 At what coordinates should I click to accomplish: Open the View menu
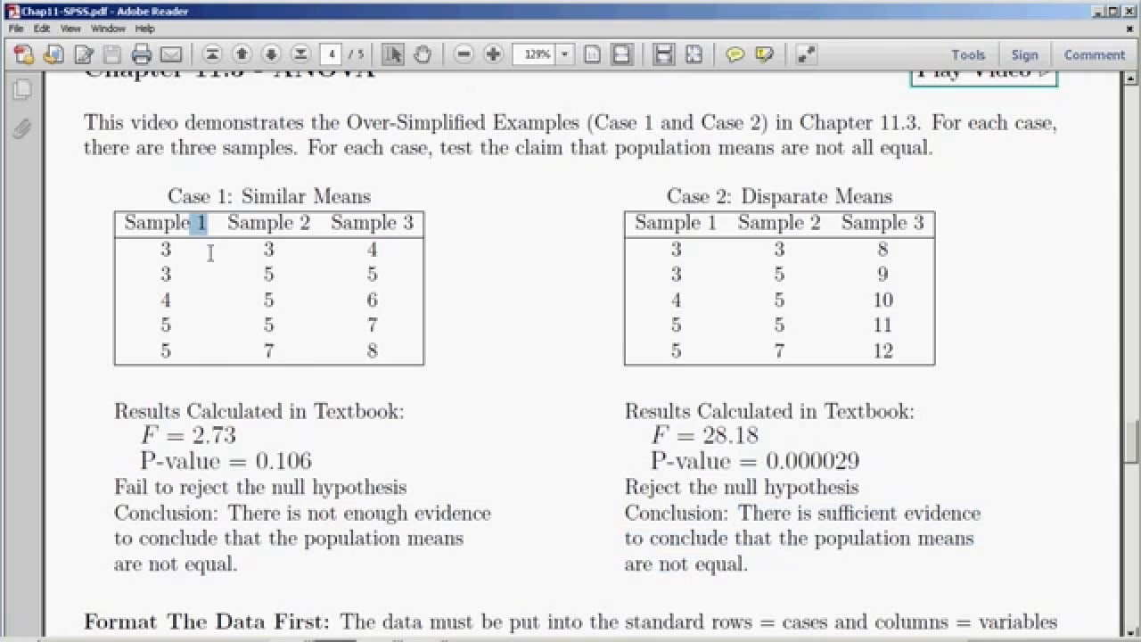[69, 29]
